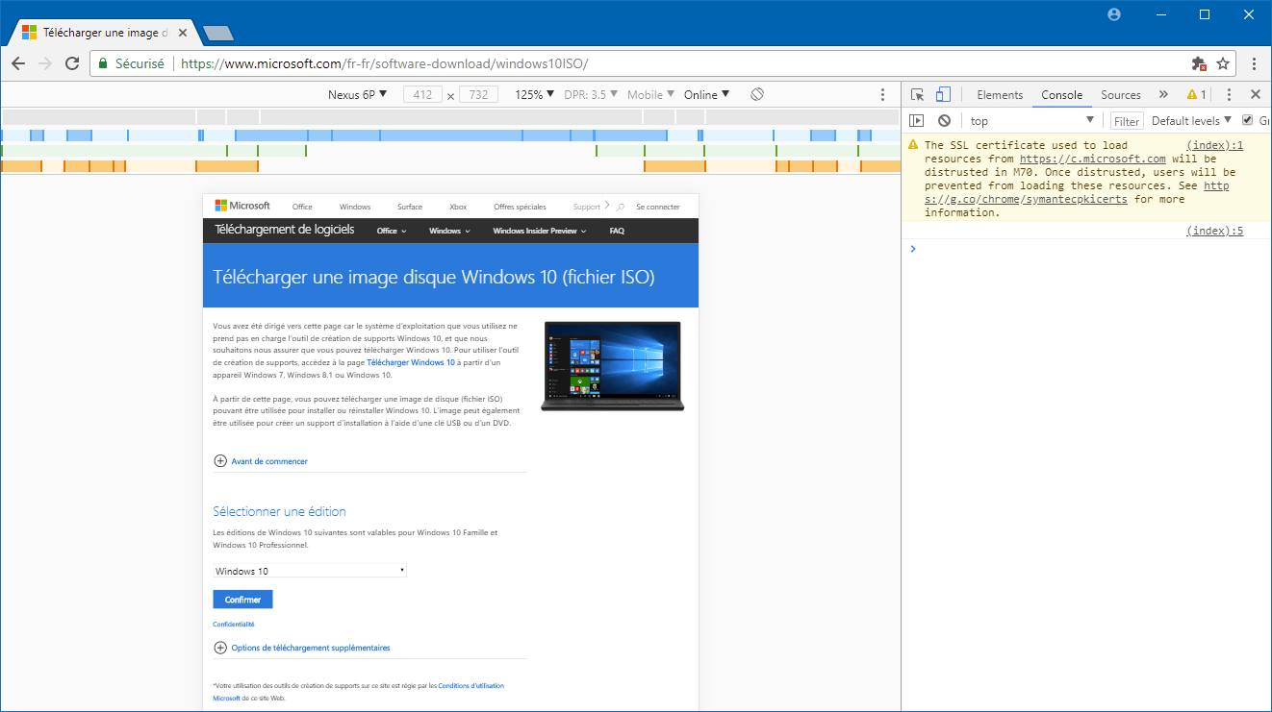Click the warning count badge in DevTools
Viewport: 1272px width, 712px height.
point(1196,94)
